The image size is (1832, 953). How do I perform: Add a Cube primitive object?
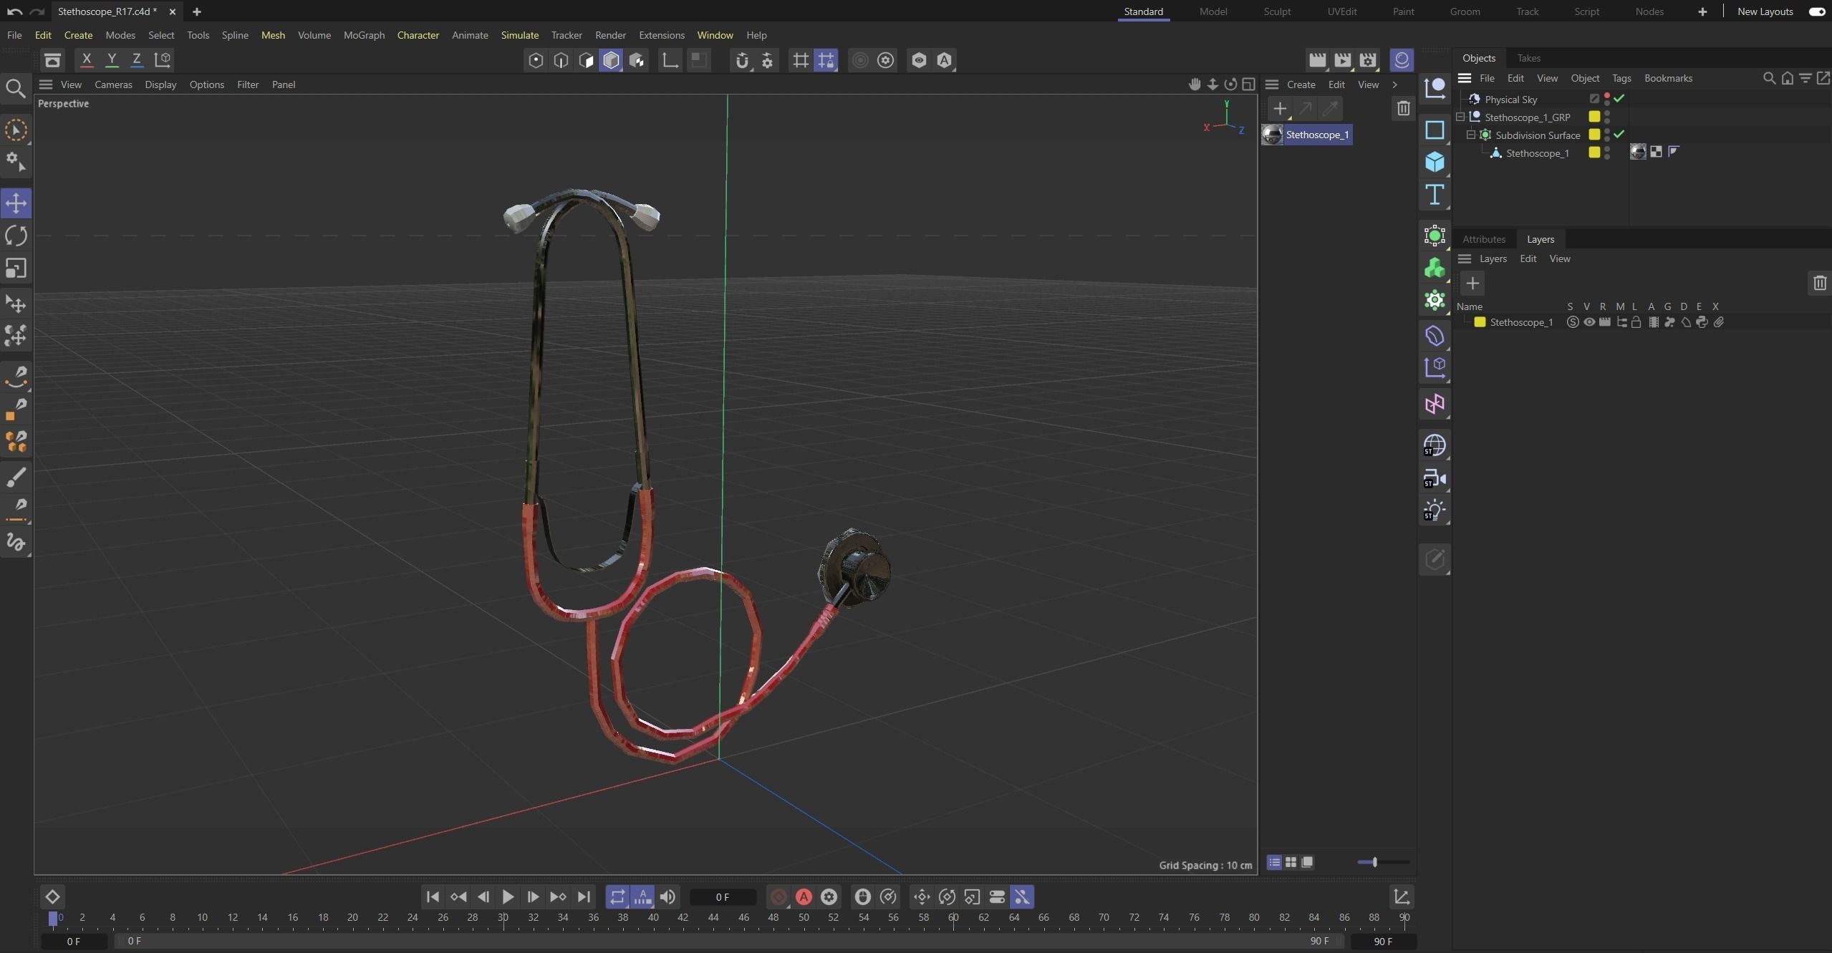[x=1435, y=163]
